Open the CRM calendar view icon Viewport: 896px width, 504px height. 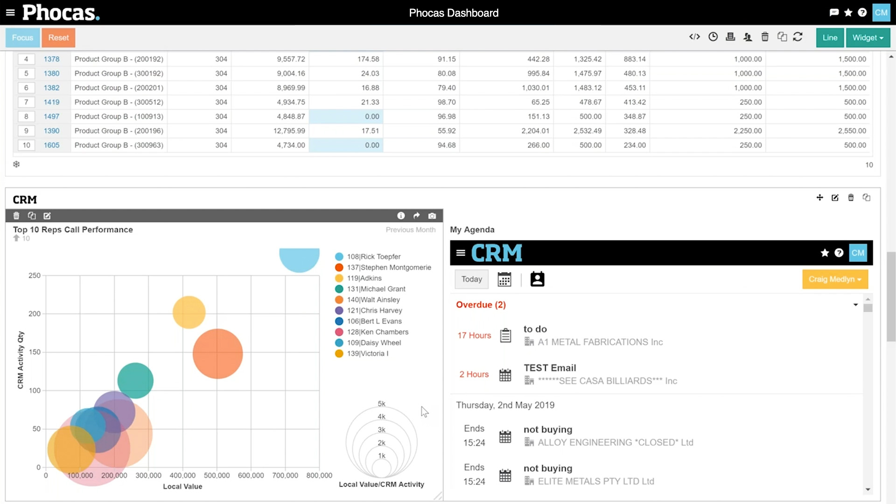click(x=504, y=279)
